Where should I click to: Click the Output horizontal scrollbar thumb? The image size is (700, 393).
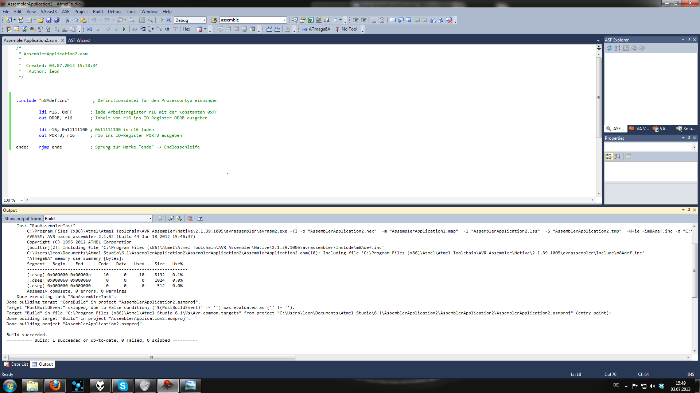[x=152, y=358]
